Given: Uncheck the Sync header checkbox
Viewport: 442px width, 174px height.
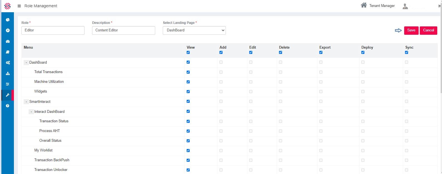Looking at the screenshot, I should [407, 53].
